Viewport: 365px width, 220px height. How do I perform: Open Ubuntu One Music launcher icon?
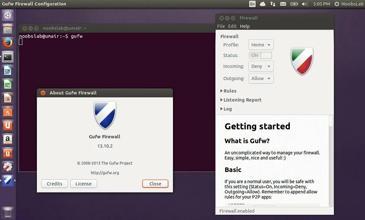tap(8, 153)
